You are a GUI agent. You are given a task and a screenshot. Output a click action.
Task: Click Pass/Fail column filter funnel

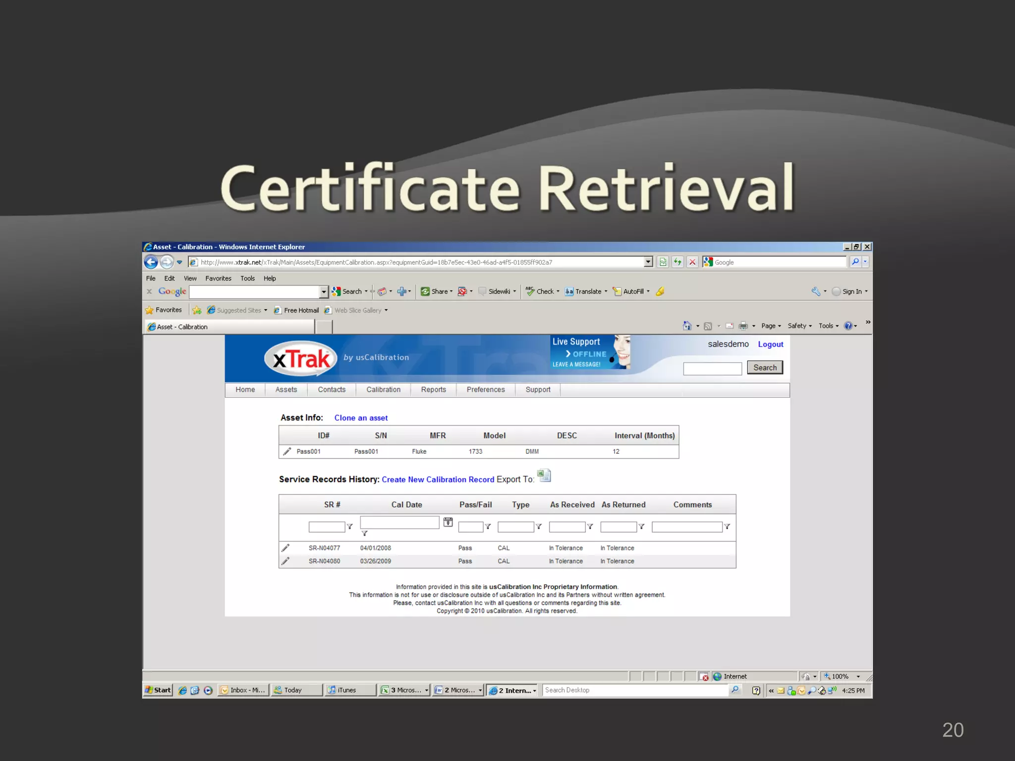[488, 527]
